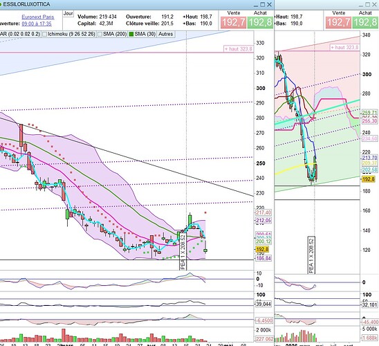The width and height of the screenshot is (379, 346).
Task: Toggle the SAR (0.02 0.02 0.2) indicator
Action: [20, 34]
